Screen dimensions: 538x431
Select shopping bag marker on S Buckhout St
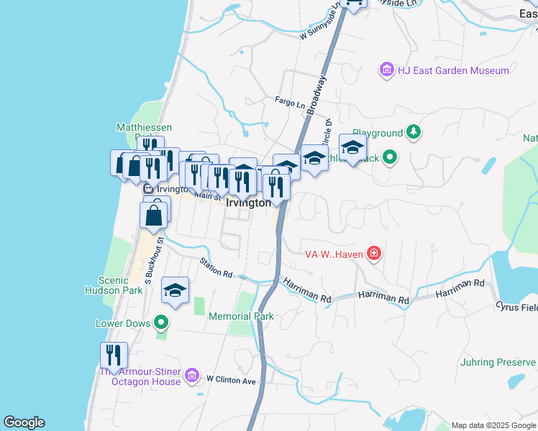pyautogui.click(x=155, y=214)
